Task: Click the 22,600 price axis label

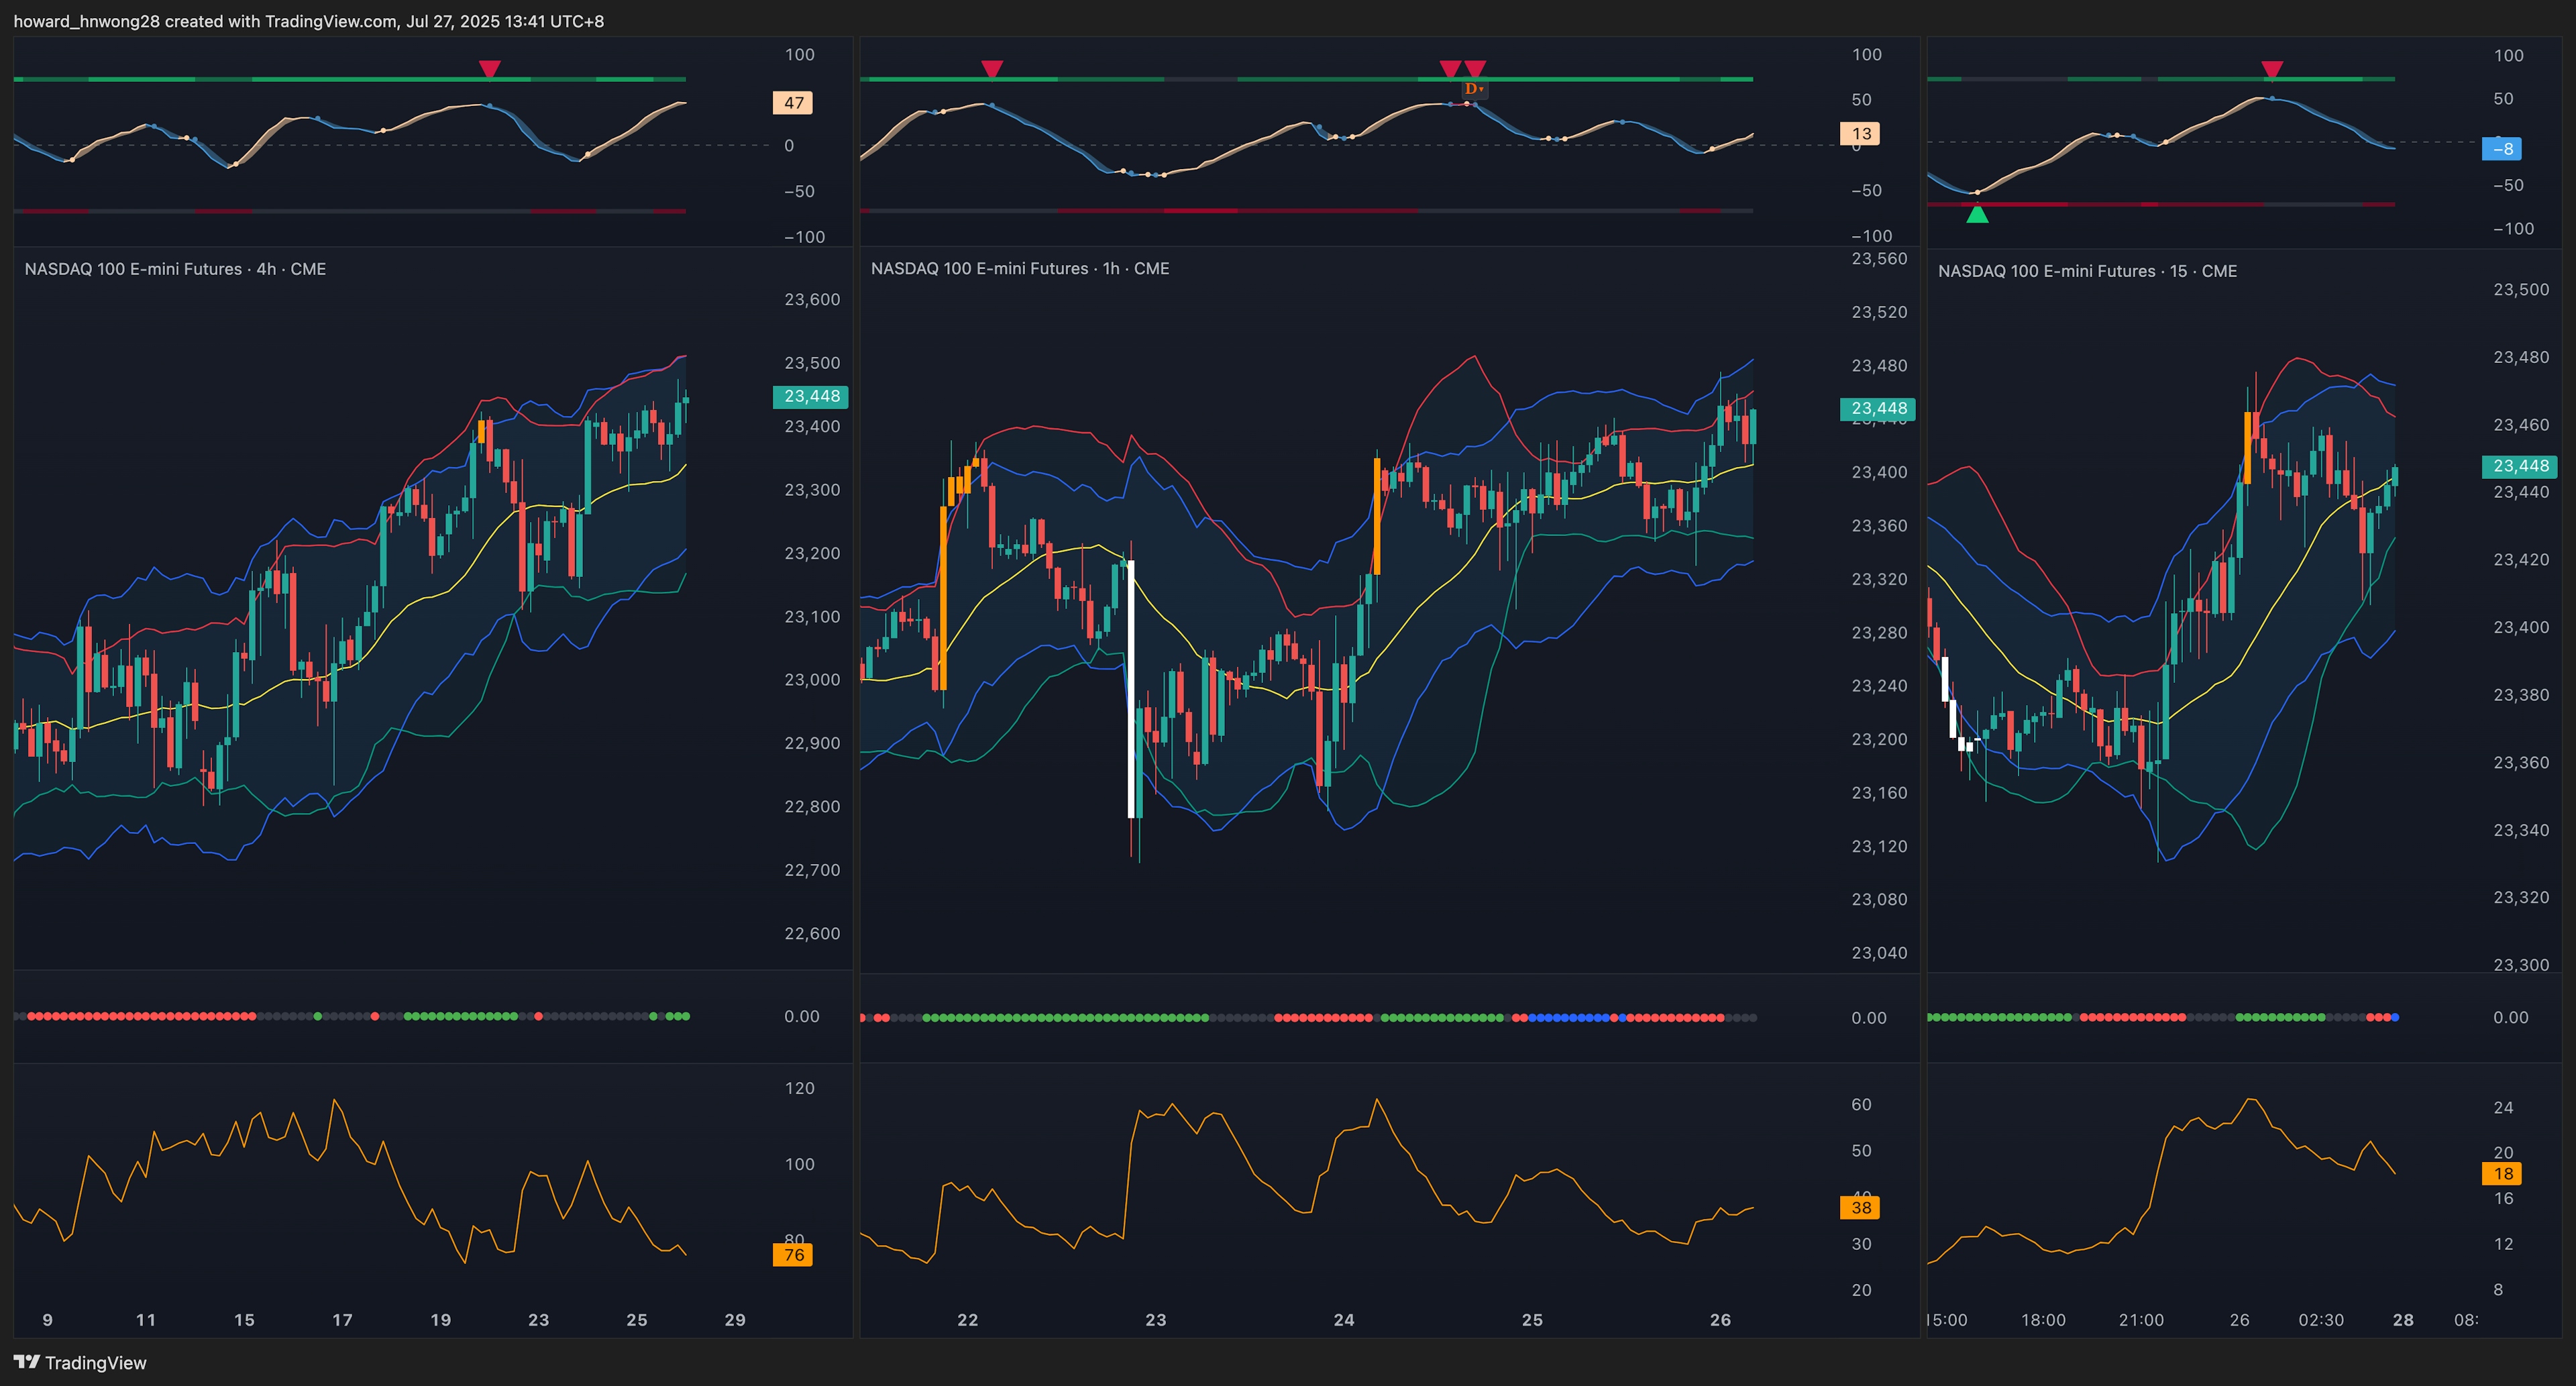Action: click(812, 933)
